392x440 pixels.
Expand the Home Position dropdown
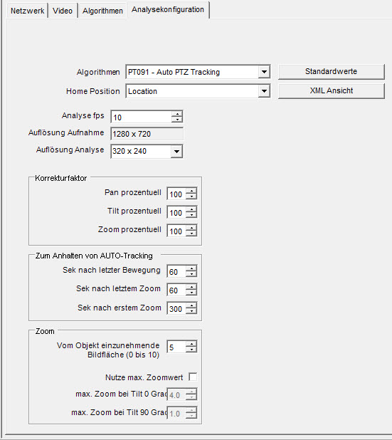(264, 91)
